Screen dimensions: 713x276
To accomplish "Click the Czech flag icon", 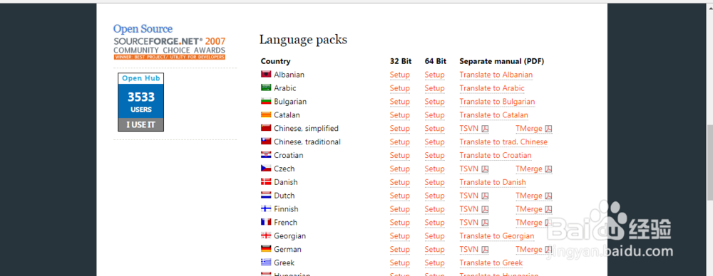I will point(266,168).
